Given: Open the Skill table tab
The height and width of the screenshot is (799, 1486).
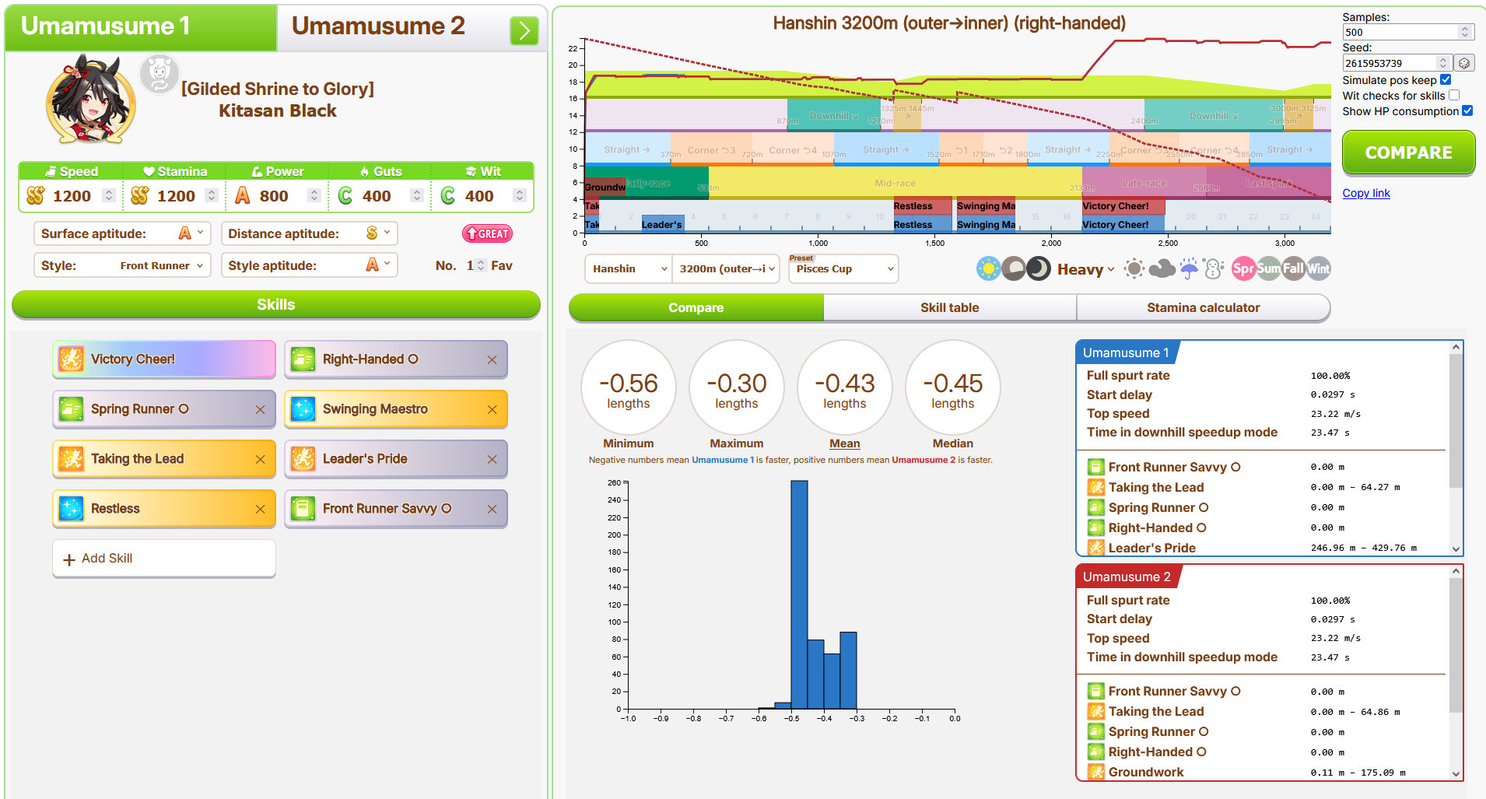Looking at the screenshot, I should coord(950,308).
